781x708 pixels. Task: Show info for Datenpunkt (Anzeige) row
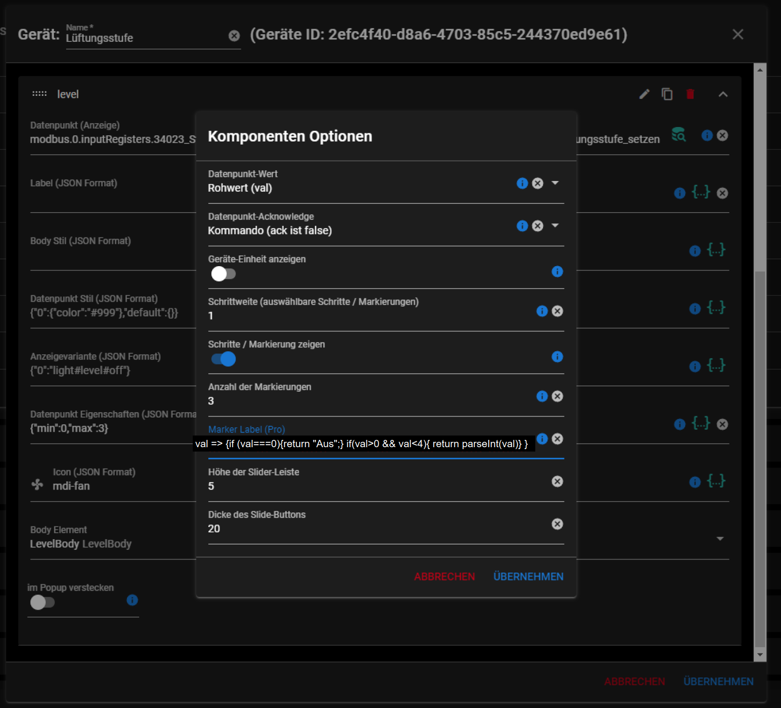tap(707, 135)
